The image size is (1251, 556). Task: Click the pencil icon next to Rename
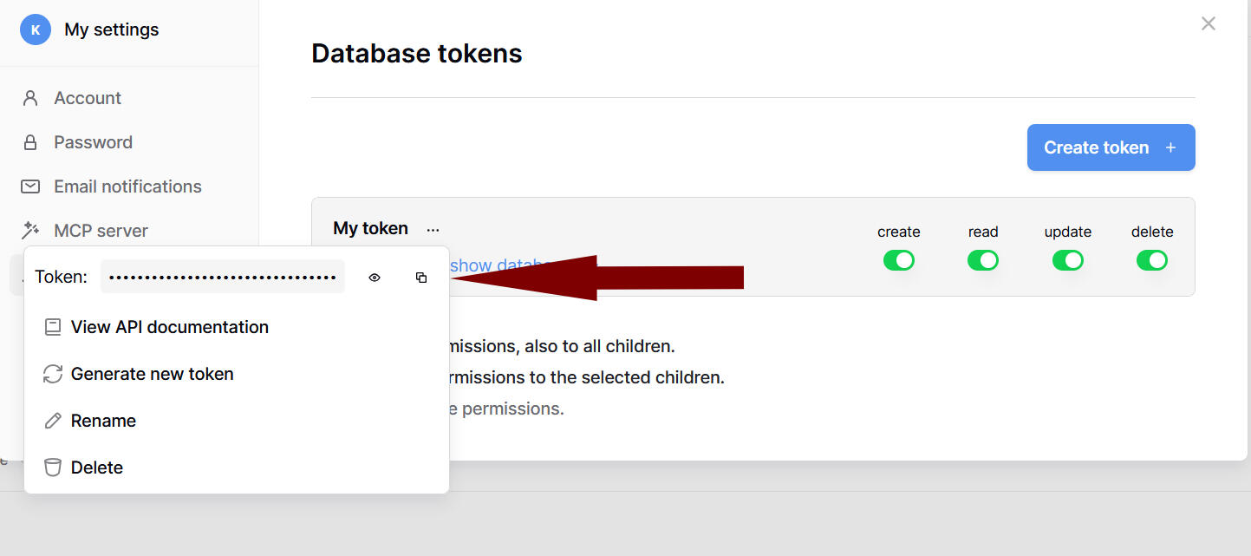[53, 421]
